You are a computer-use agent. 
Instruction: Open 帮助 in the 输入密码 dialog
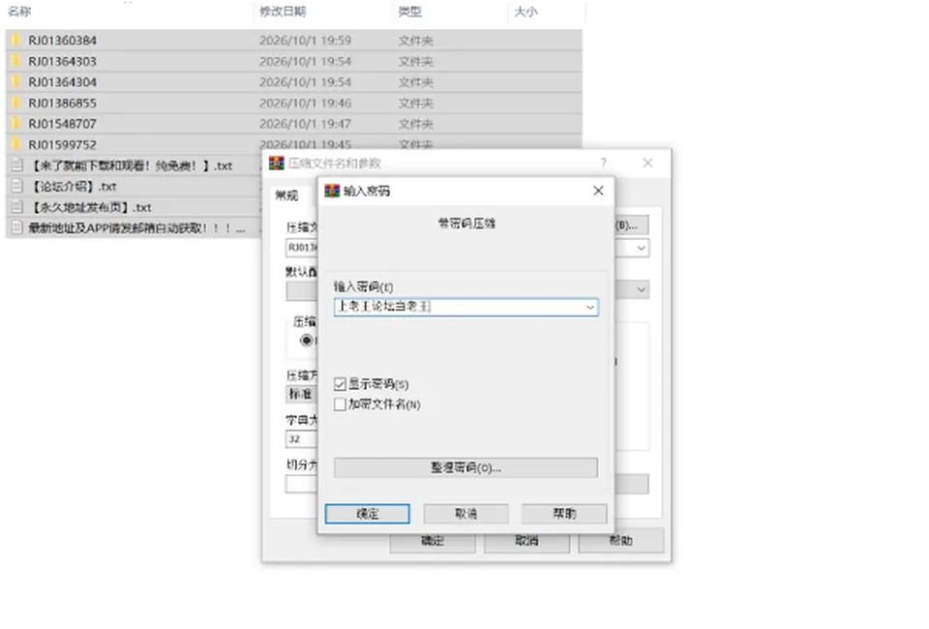click(x=564, y=514)
